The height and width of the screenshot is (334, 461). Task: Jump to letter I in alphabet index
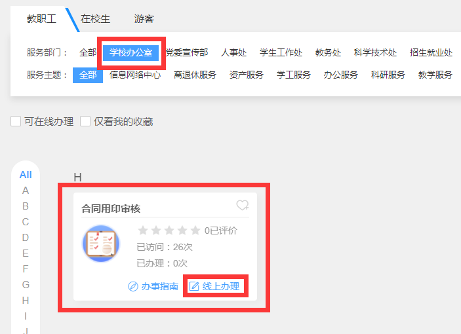(26, 316)
